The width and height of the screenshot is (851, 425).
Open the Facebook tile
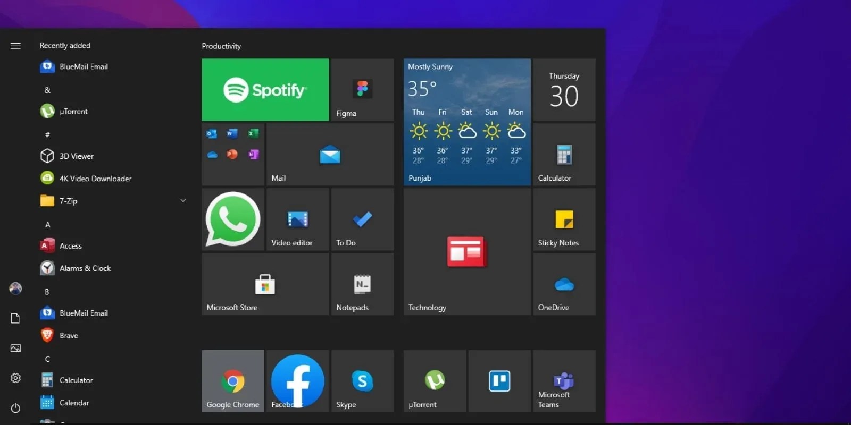298,381
